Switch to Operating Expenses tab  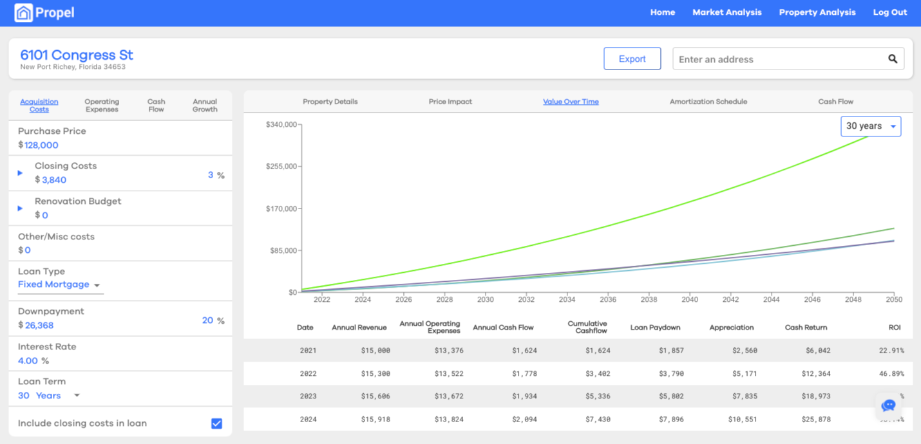pos(102,106)
